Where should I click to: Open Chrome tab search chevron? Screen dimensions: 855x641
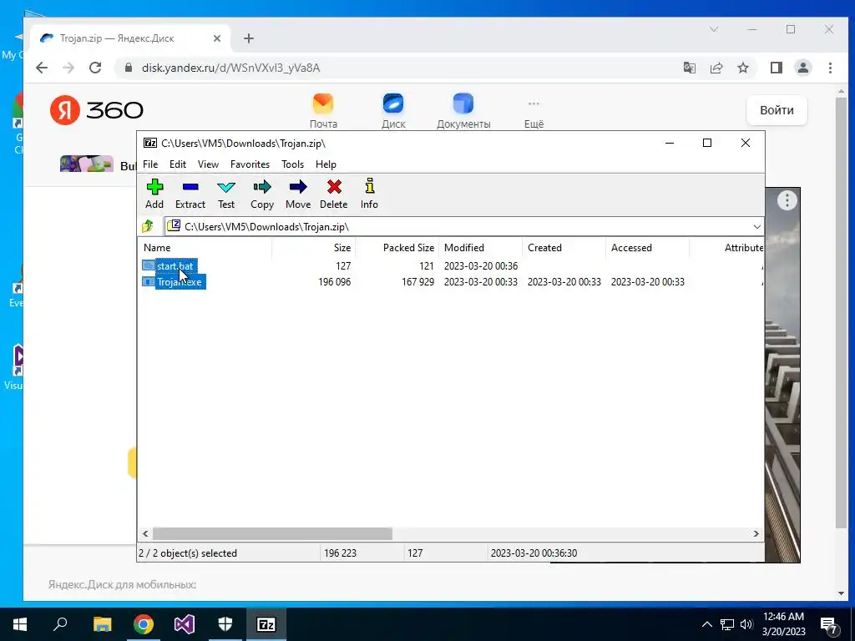[x=713, y=29]
